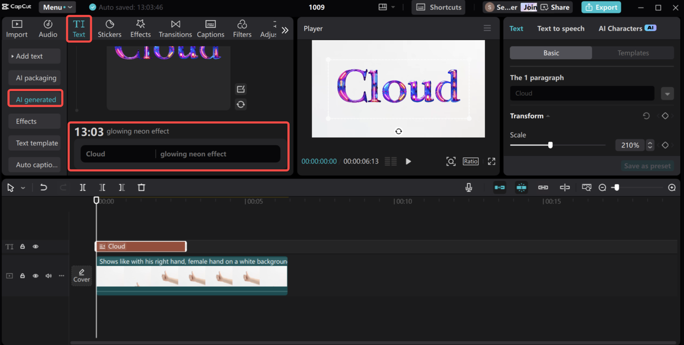Open keyboard Shortcuts
This screenshot has height=345, width=684.
point(439,7)
